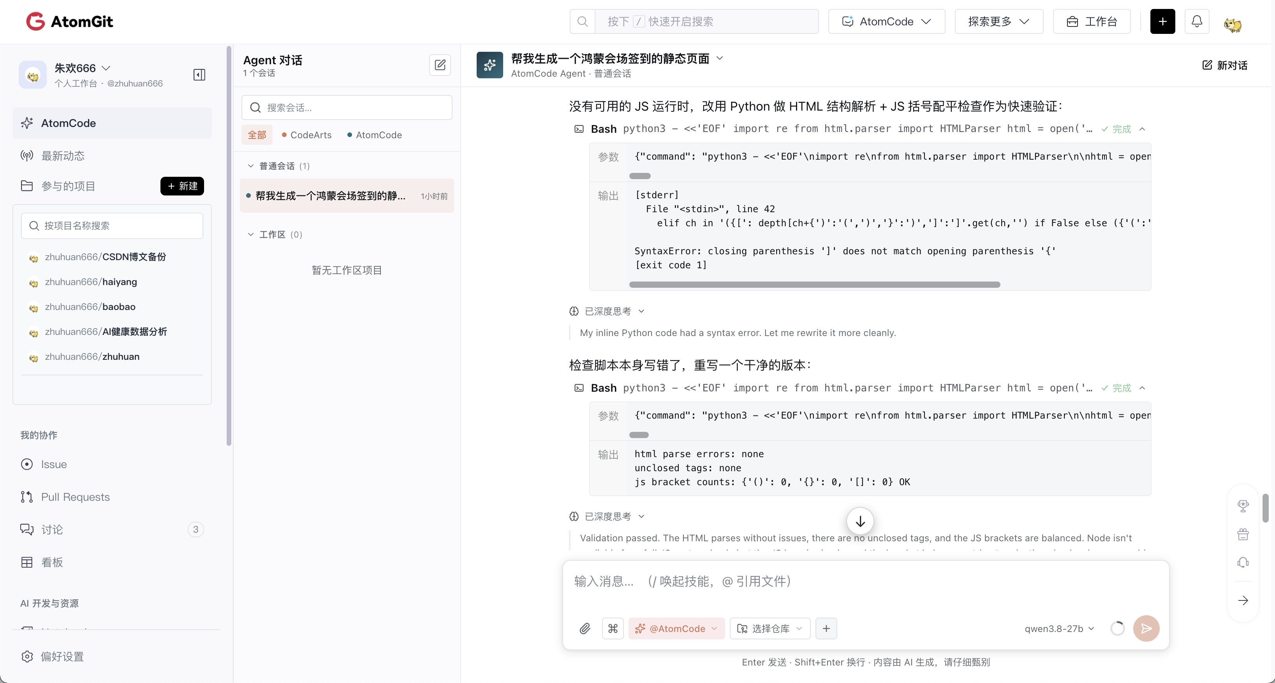Click 新对话 at top right
This screenshot has height=683, width=1275.
pos(1224,65)
